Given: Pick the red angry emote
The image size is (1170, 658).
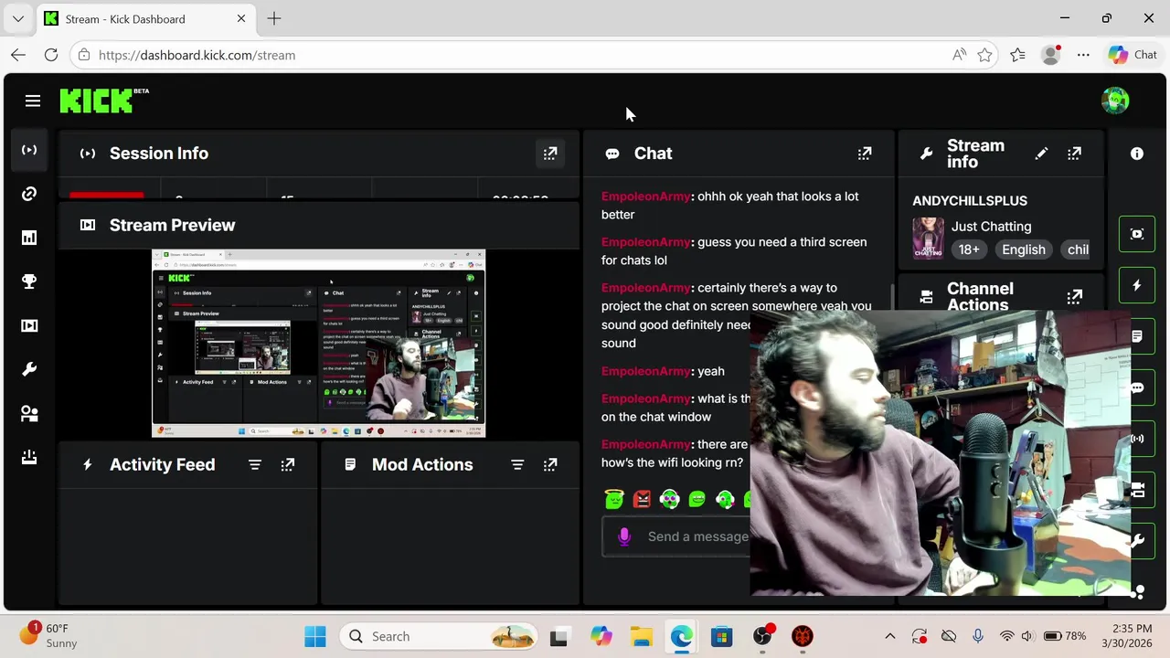Looking at the screenshot, I should pyautogui.click(x=642, y=499).
